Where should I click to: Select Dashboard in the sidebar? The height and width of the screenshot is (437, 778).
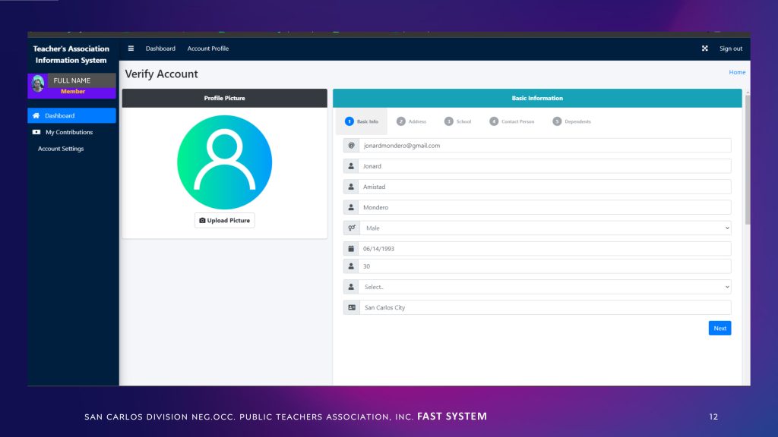pos(72,115)
